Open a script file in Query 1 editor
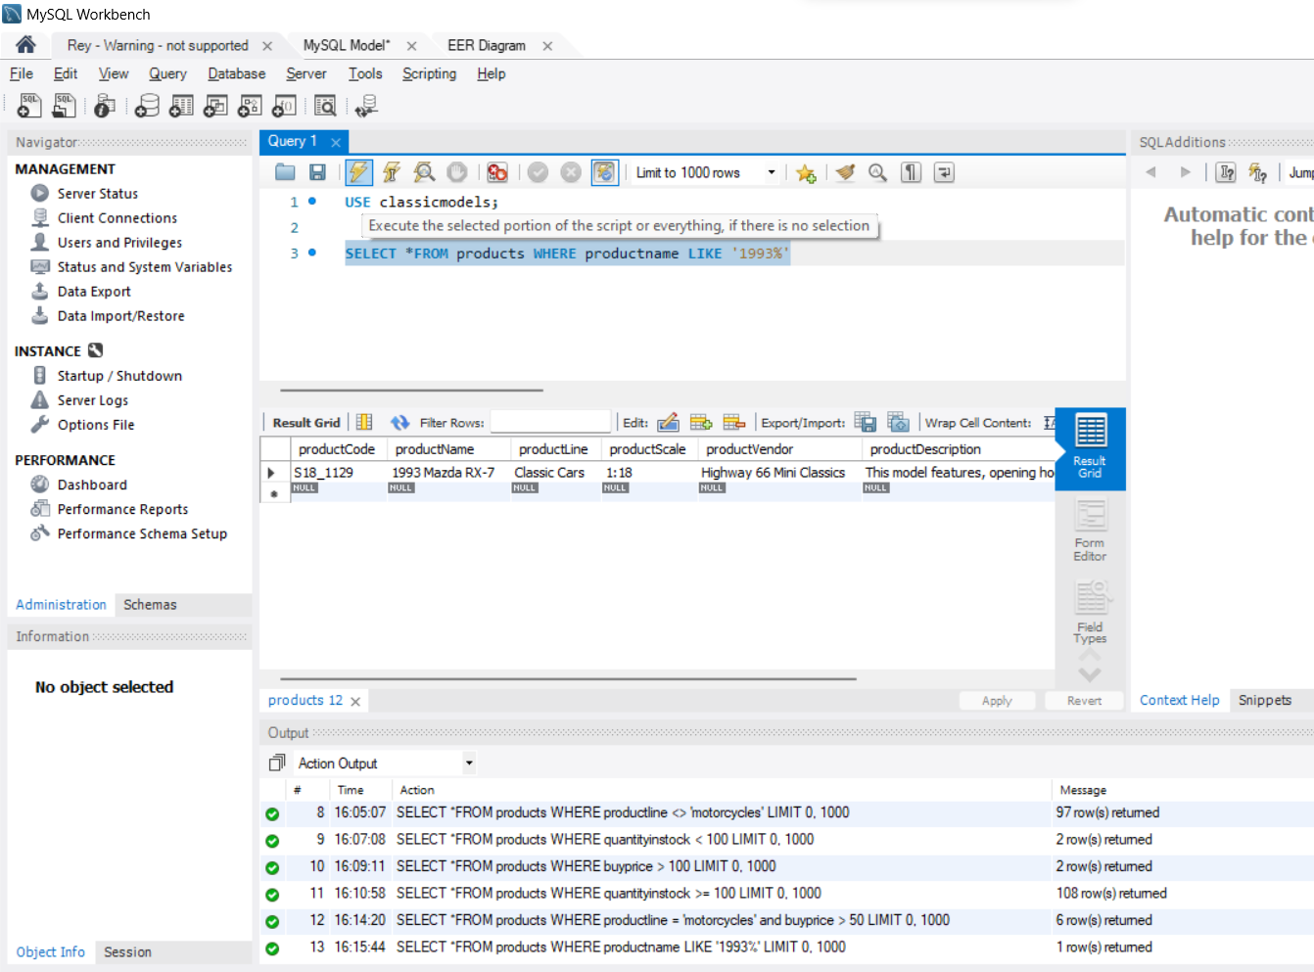The image size is (1314, 972). (x=285, y=172)
